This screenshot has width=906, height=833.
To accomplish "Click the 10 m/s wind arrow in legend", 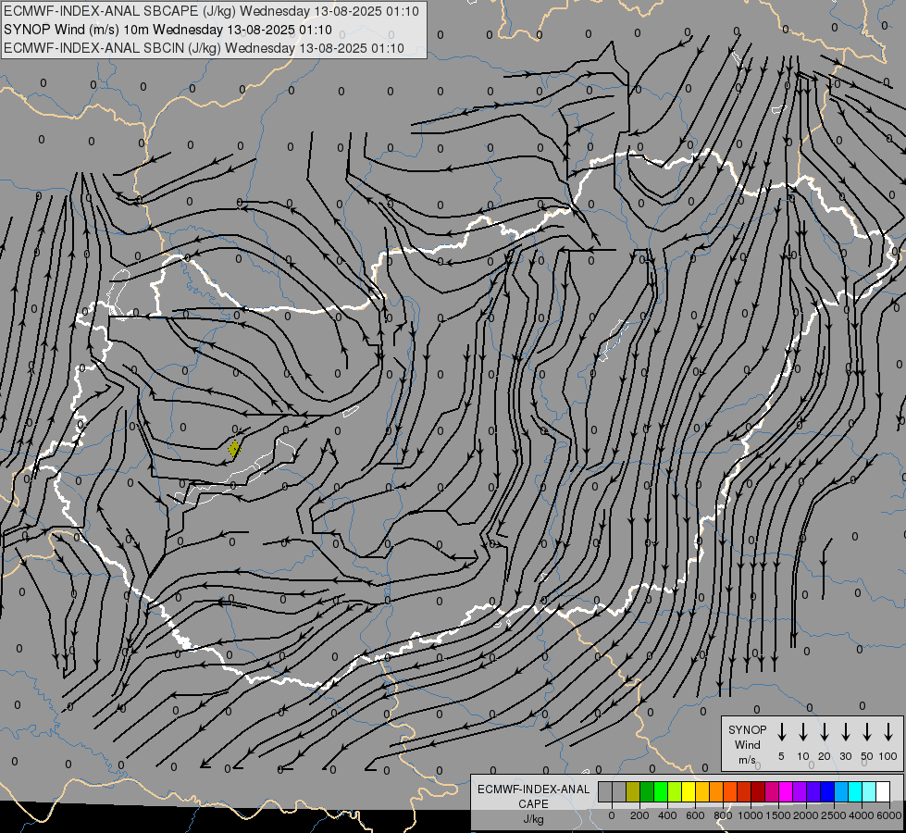I will pos(803,731).
